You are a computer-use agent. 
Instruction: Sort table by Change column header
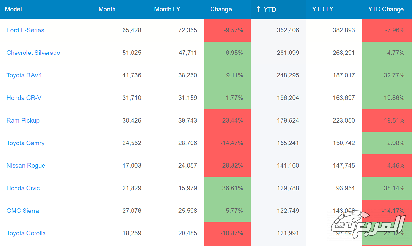tap(221, 9)
